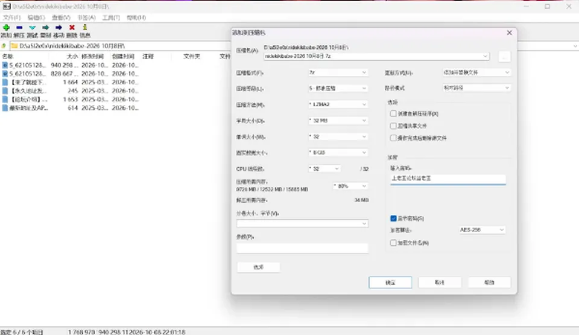Click the file icon in the 1 653 row

coord(5,99)
